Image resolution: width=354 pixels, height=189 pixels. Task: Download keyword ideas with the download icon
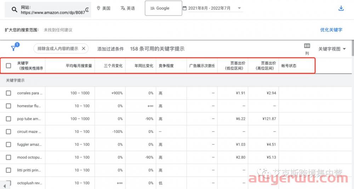(341, 9)
